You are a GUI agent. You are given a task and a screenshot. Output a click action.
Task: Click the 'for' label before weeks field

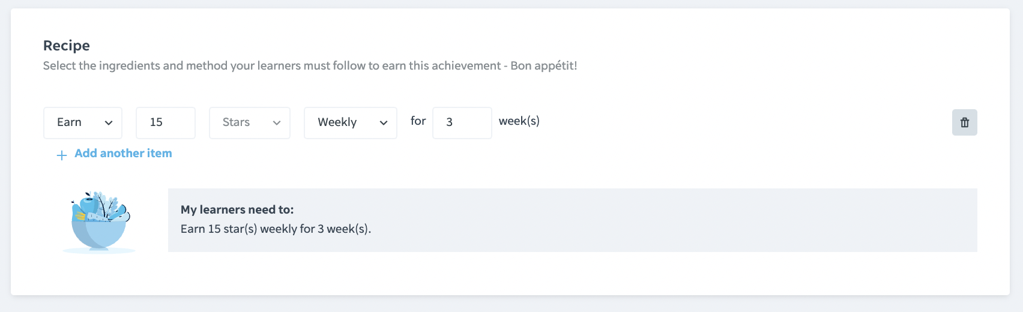pos(418,121)
